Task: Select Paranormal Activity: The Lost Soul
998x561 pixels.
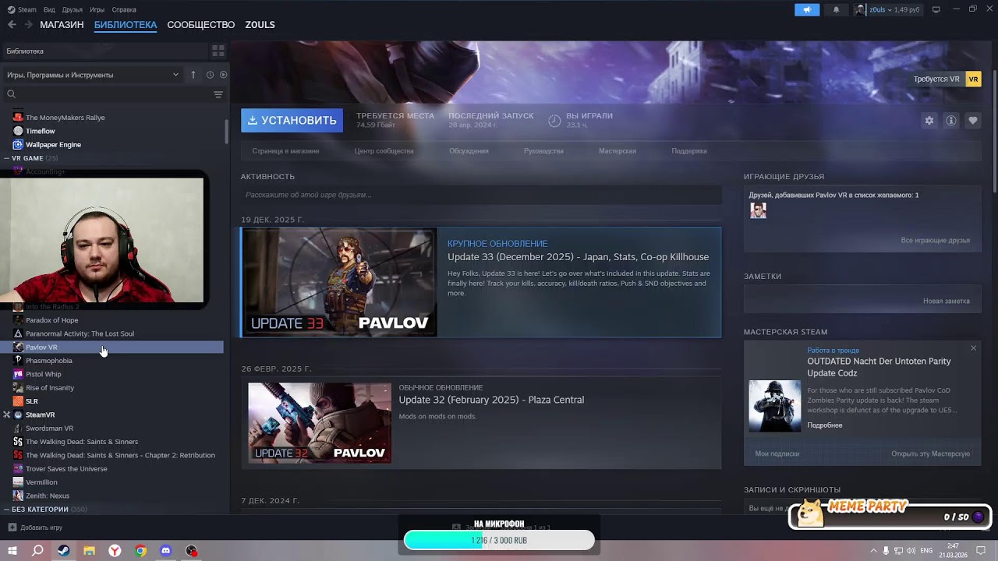Action: point(80,333)
